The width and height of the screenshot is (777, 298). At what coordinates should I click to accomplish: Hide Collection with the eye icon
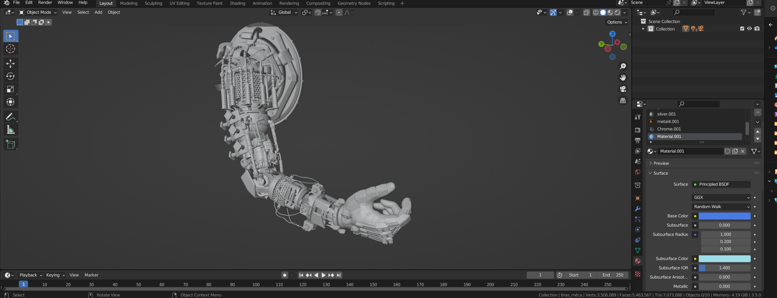click(x=749, y=29)
